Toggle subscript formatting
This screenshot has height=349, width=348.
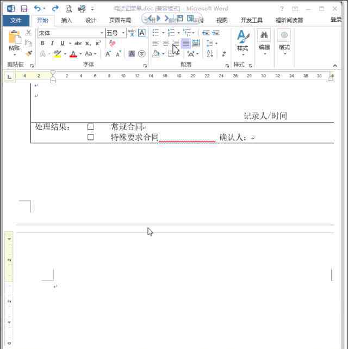(x=88, y=44)
